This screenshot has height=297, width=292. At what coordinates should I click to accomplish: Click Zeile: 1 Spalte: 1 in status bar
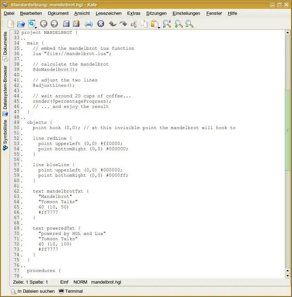[30, 282]
